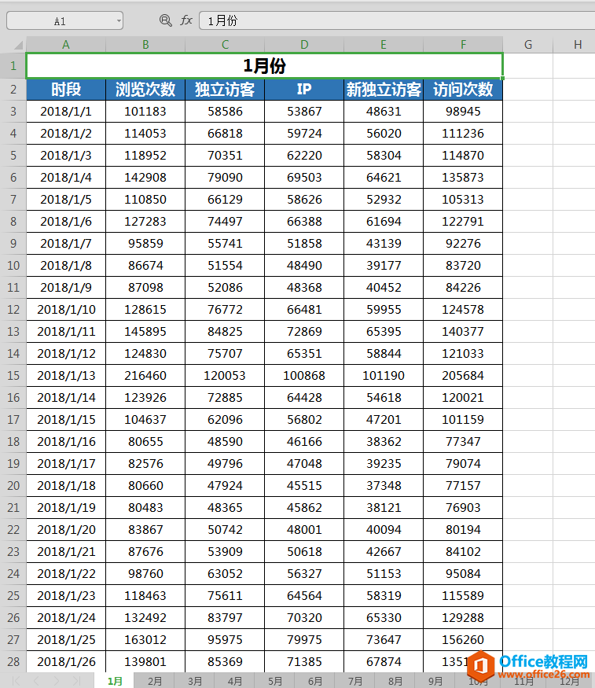
Task: Switch to the 4月 sheet tab
Action: click(x=234, y=681)
